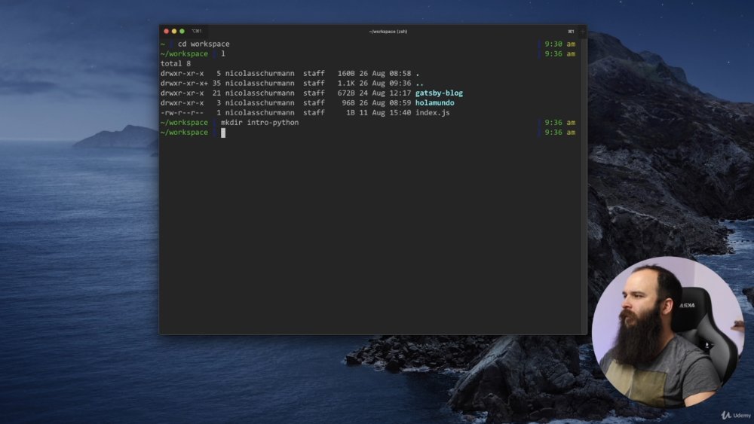This screenshot has height=424, width=754.
Task: Click the terminal vertical scrollbar
Action: coord(584,185)
